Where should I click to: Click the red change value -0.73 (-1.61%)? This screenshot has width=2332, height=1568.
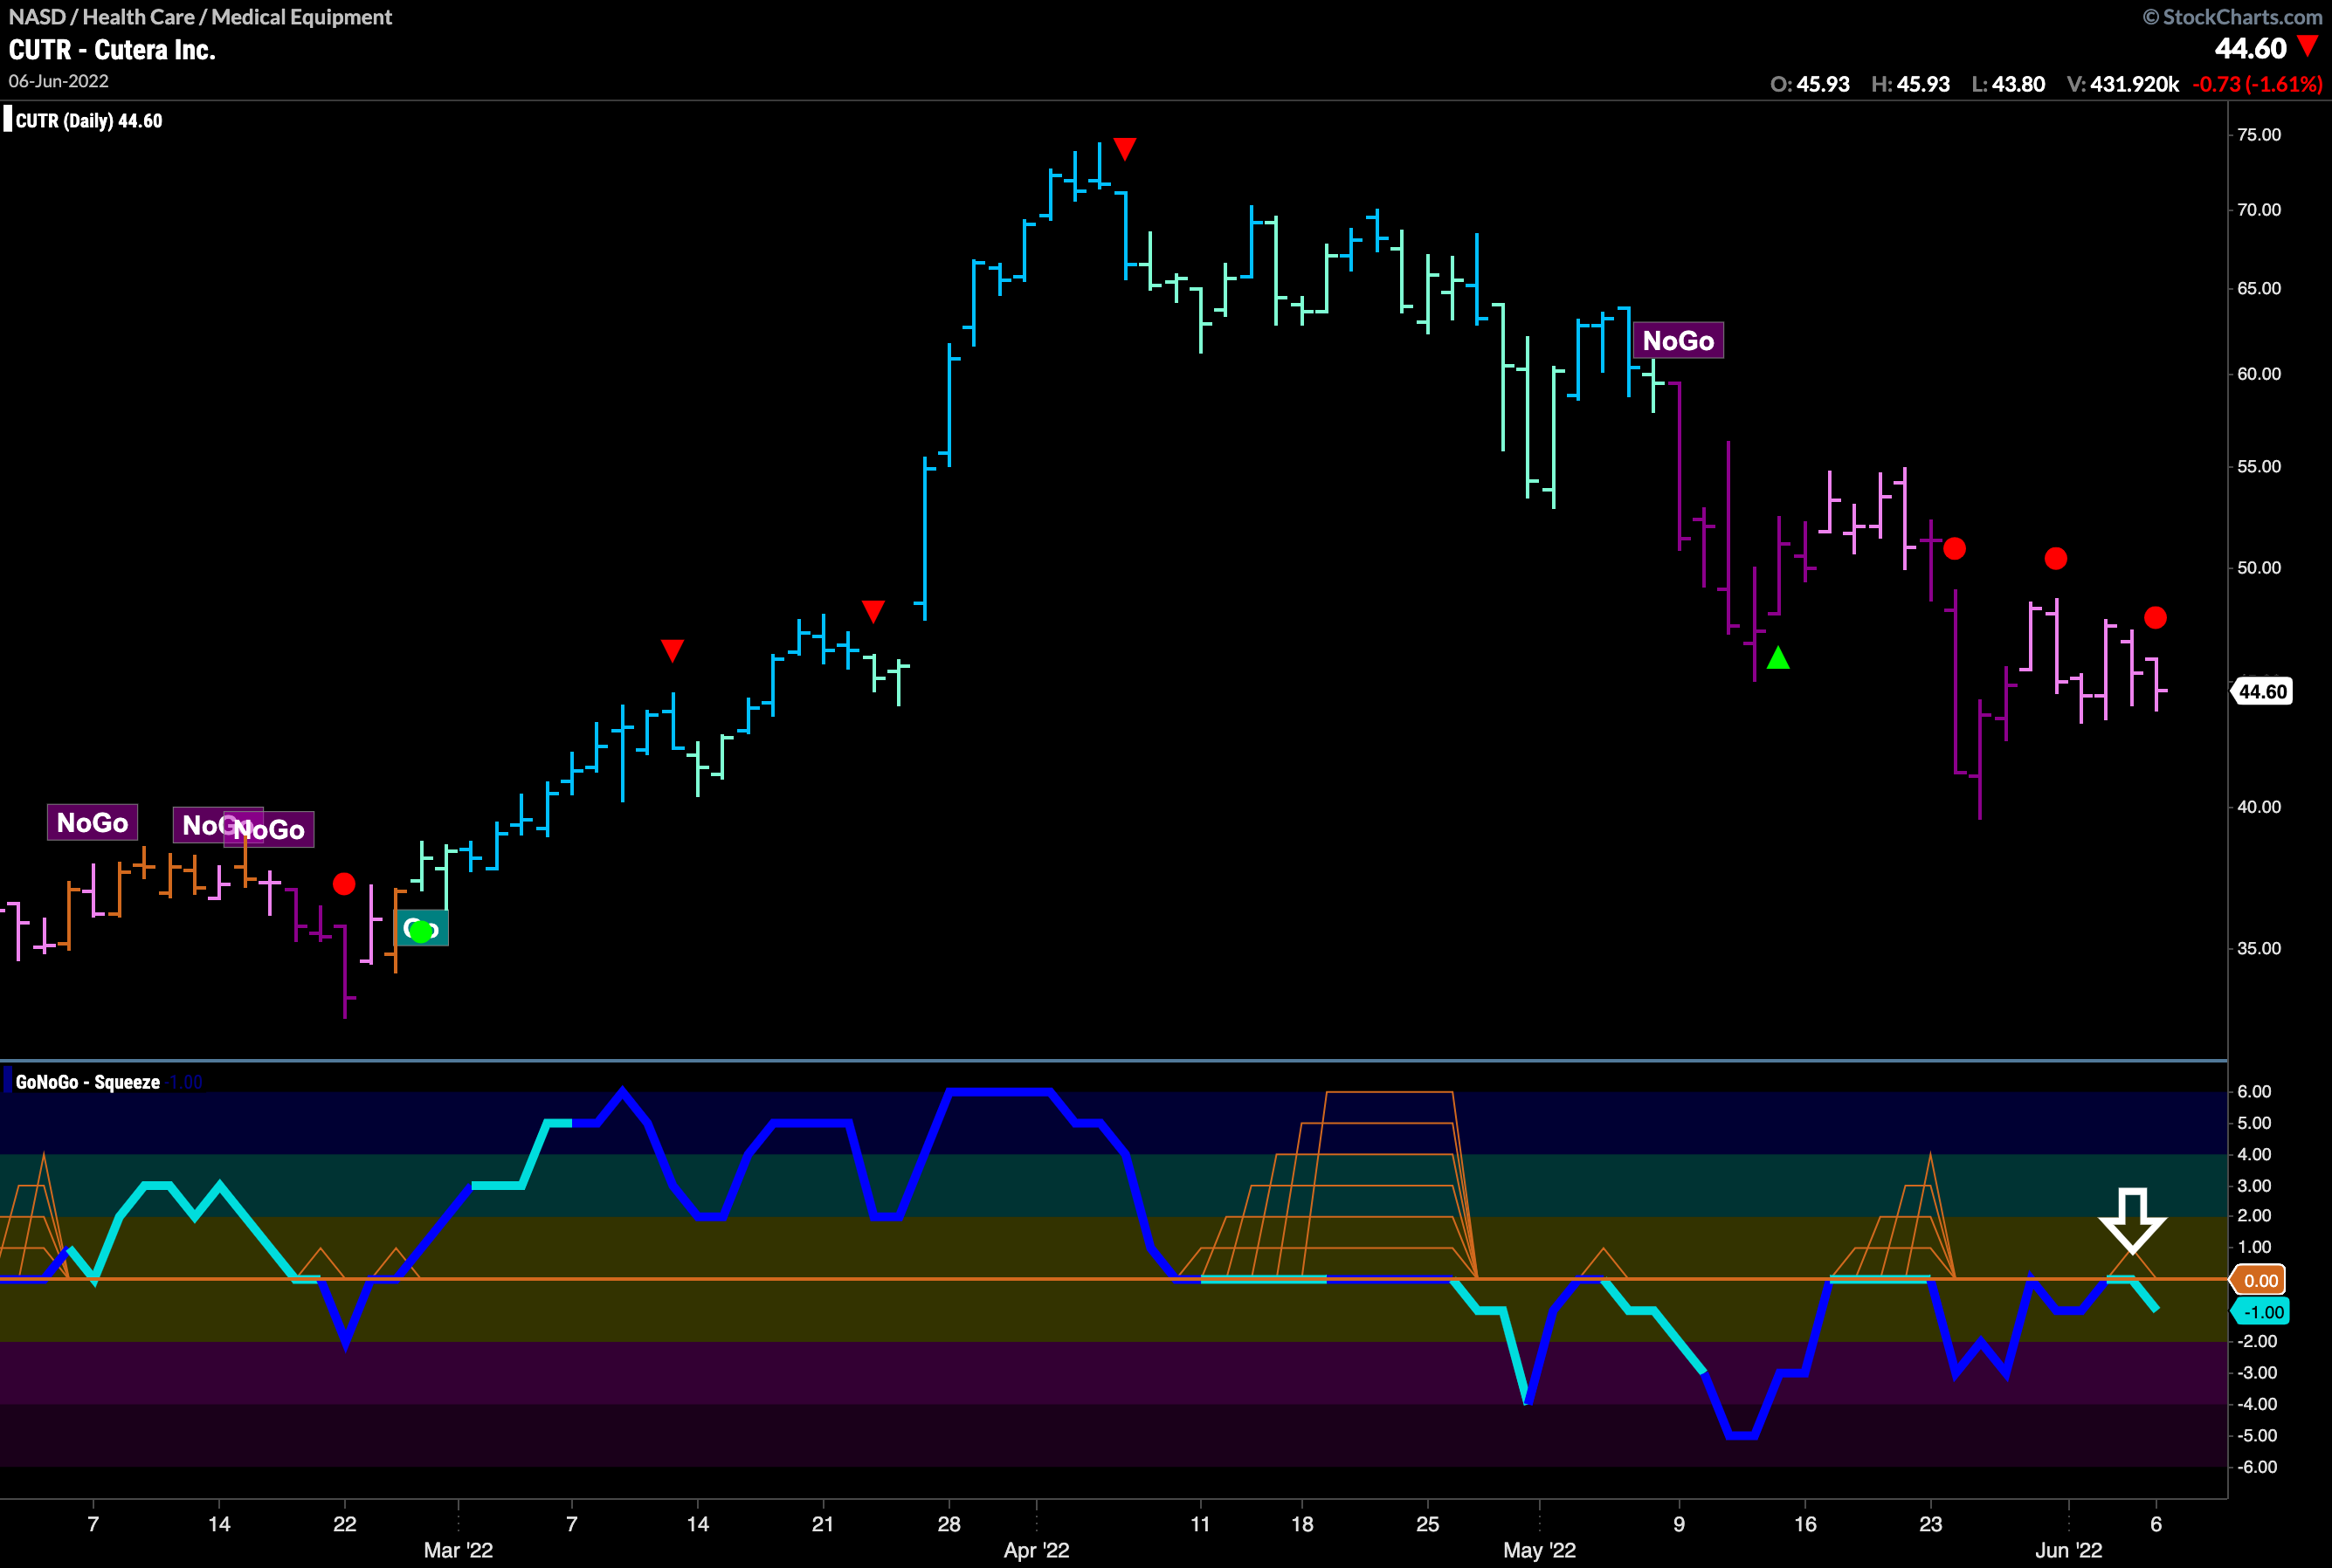coord(2257,84)
